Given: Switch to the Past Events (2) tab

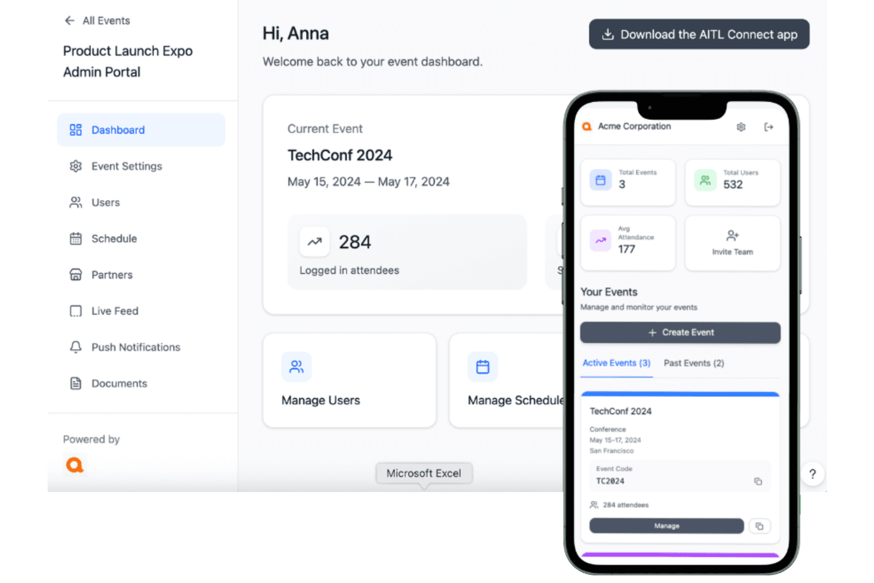Looking at the screenshot, I should pyautogui.click(x=694, y=363).
